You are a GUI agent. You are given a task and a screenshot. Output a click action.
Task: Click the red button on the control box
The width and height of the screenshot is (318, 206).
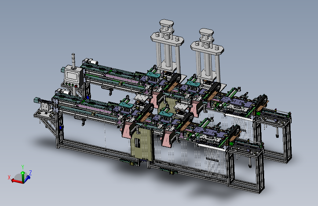pyautogui.click(x=76, y=86)
